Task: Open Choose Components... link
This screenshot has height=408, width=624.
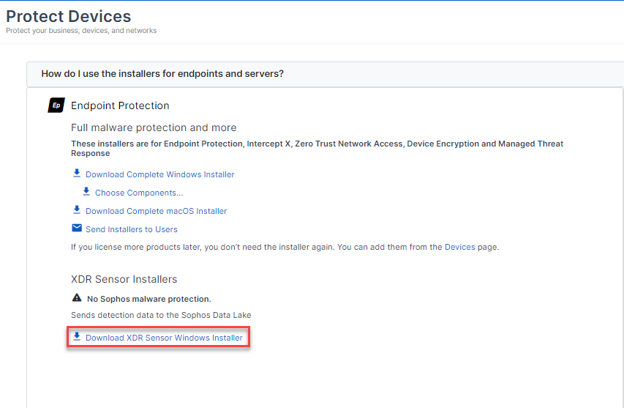Action: [x=139, y=193]
